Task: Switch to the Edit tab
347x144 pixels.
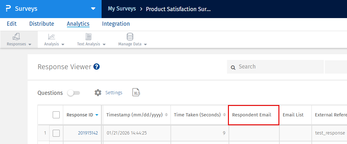Action: 12,24
